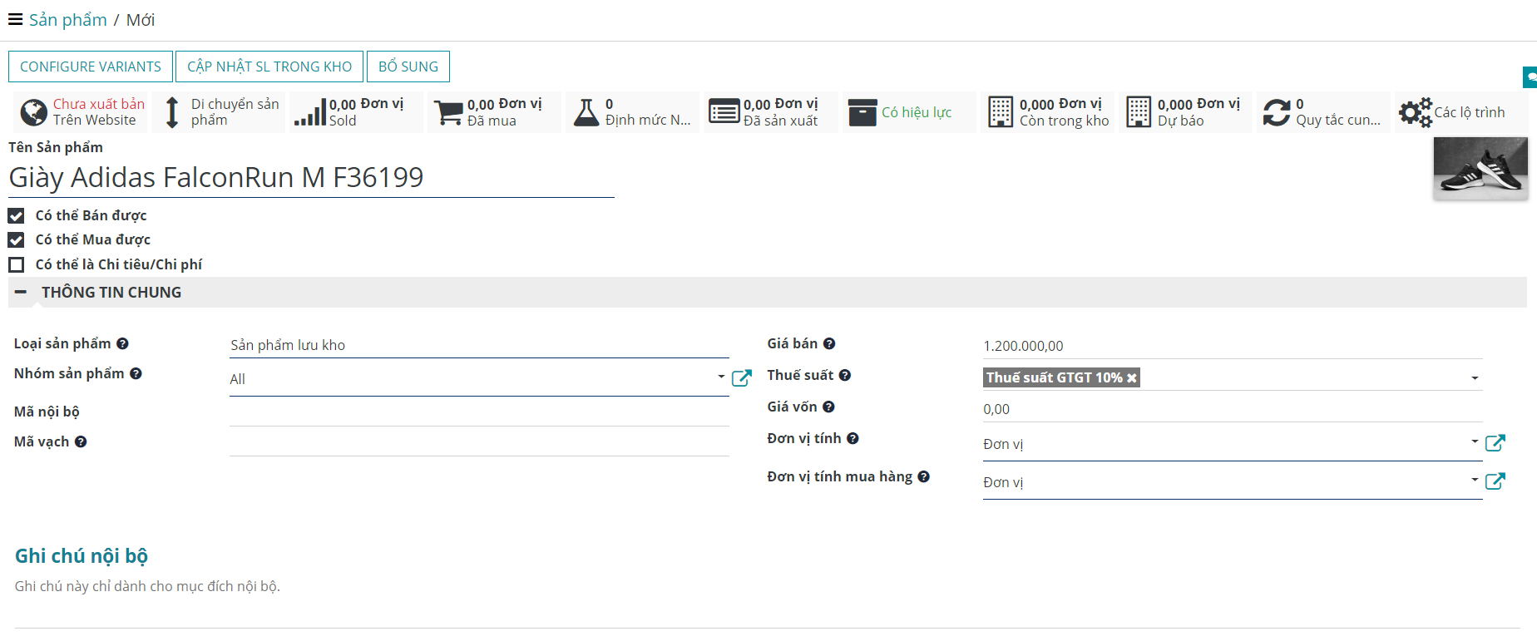Open the Thuế suất dropdown arrow
This screenshot has width=1537, height=636.
pyautogui.click(x=1475, y=378)
